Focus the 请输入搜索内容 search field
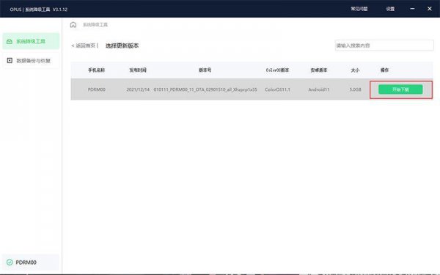The image size is (440, 275). click(x=384, y=45)
